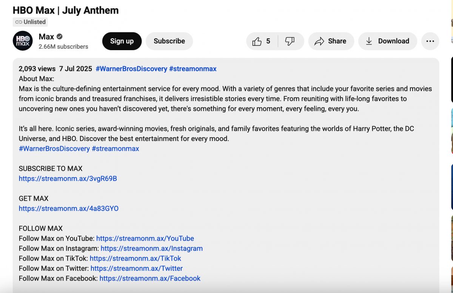Like the video with thumbs up

click(257, 41)
